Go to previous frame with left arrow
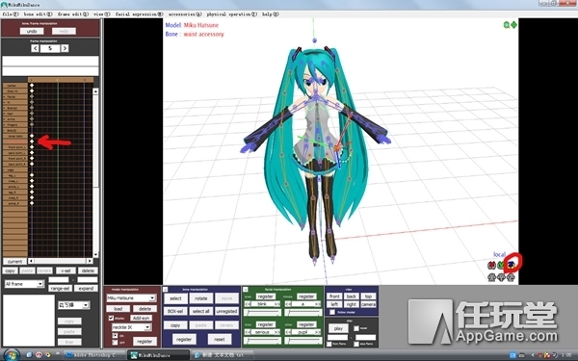Viewport: 578px width, 361px height. (35, 48)
